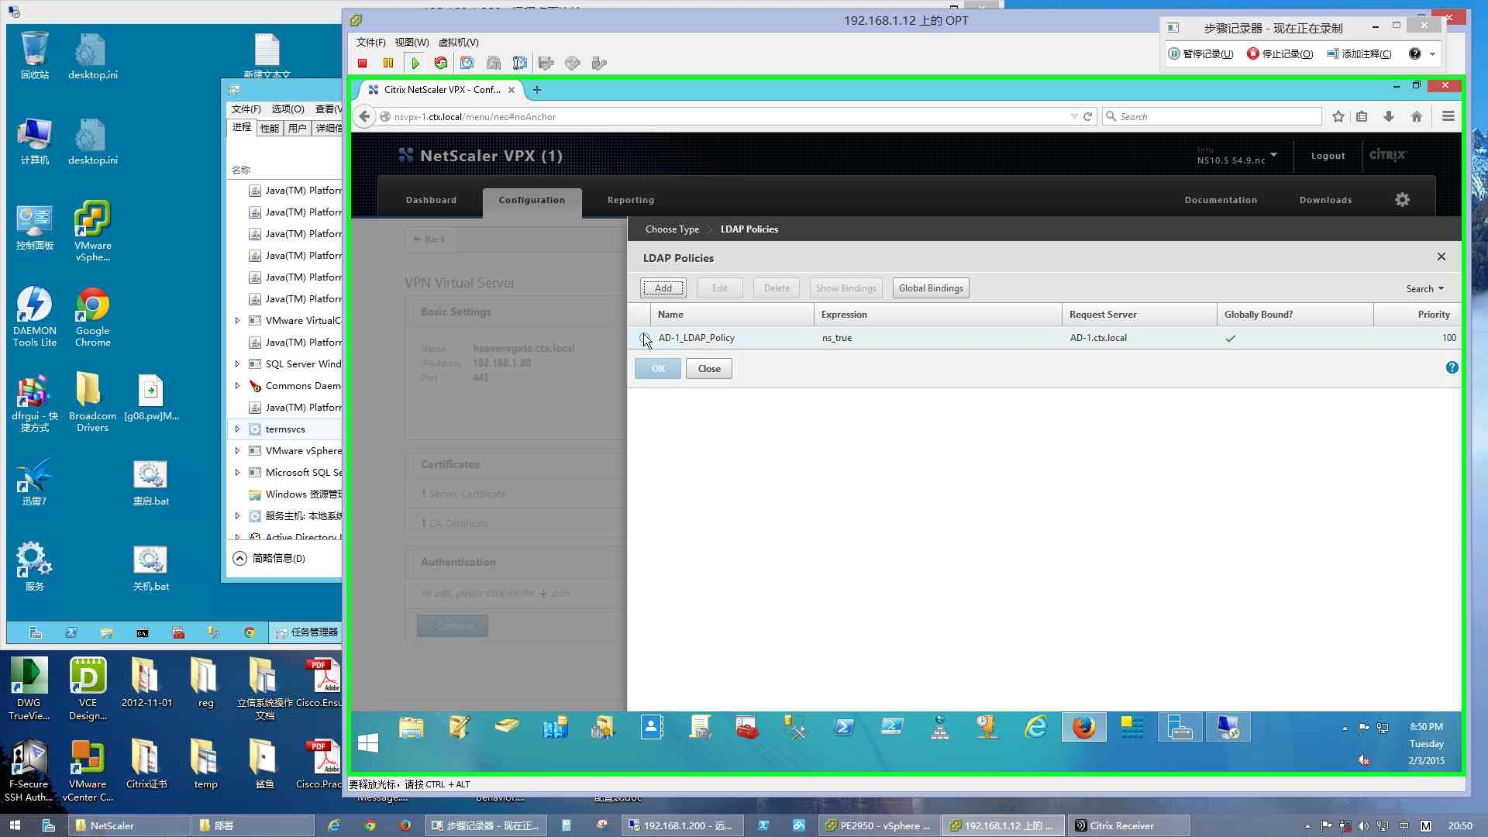1488x837 pixels.
Task: Click the floppy drive connect toolbar icon
Action: coord(546,64)
